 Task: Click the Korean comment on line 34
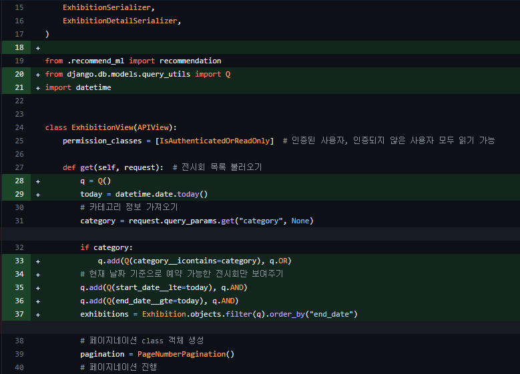[x=182, y=274]
